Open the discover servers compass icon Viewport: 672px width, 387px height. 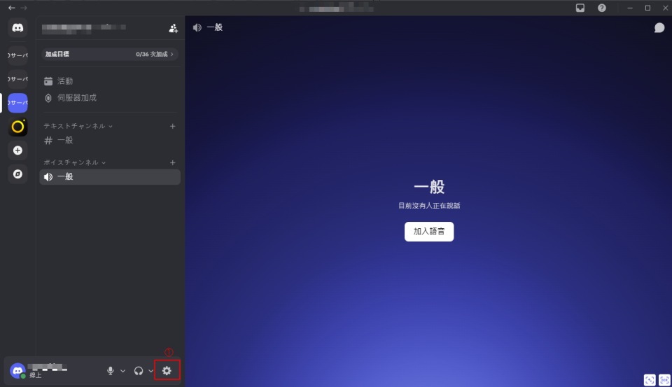tap(18, 174)
